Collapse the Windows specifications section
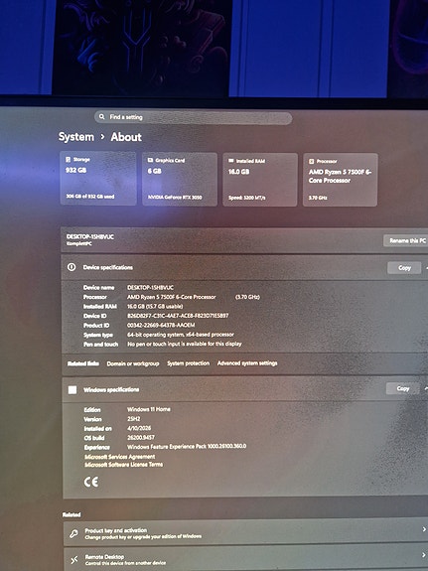Viewport: 428px width, 571px height. pyautogui.click(x=425, y=388)
